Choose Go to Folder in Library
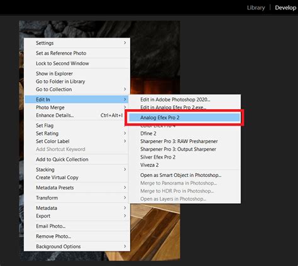298x266 pixels. [x=77, y=82]
